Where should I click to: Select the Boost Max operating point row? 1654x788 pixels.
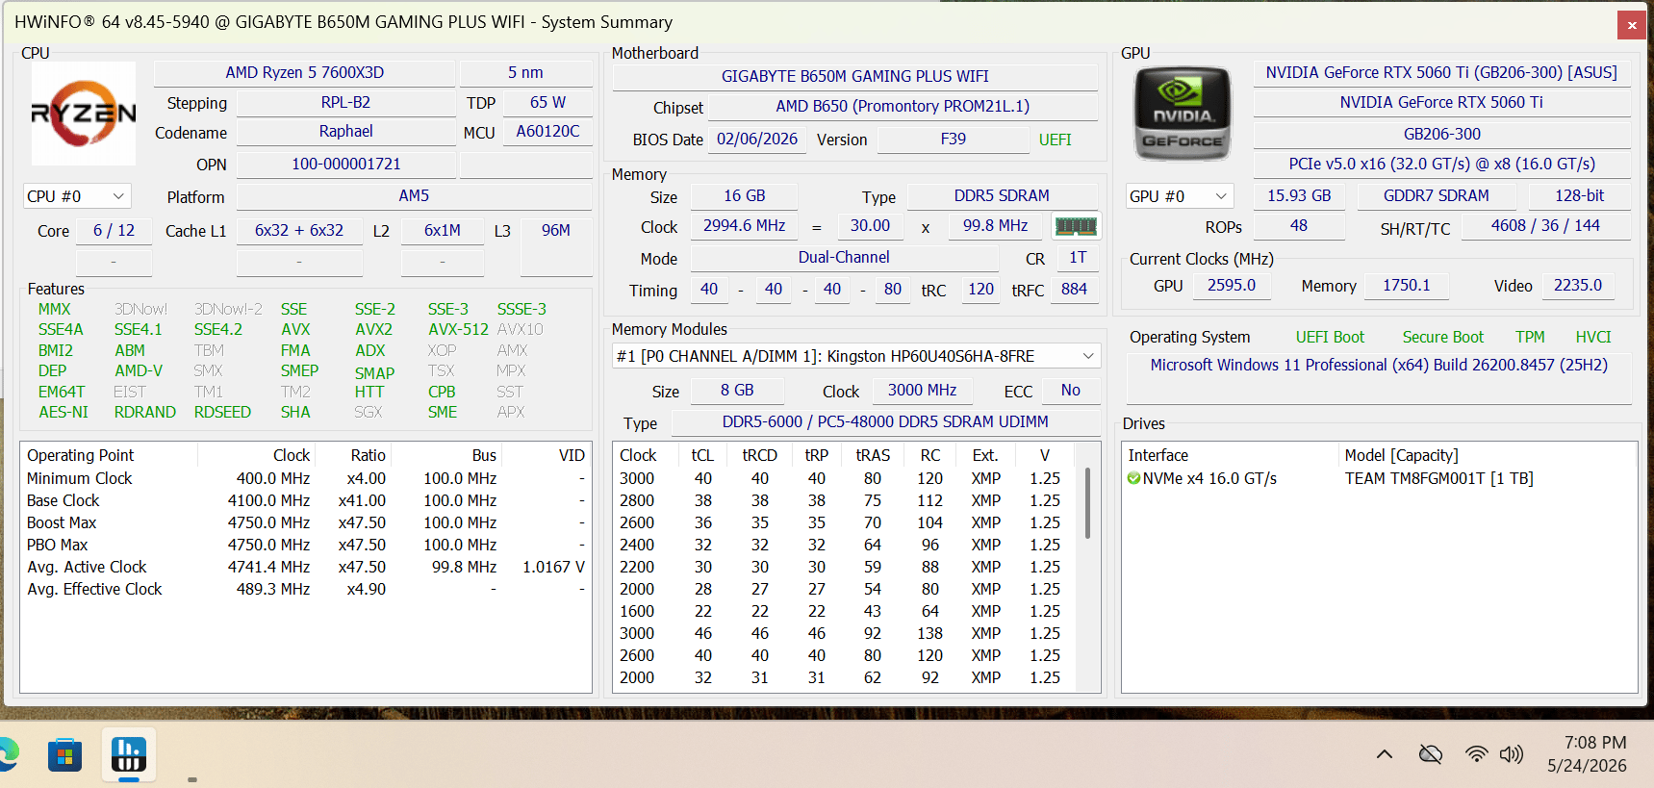coord(305,522)
